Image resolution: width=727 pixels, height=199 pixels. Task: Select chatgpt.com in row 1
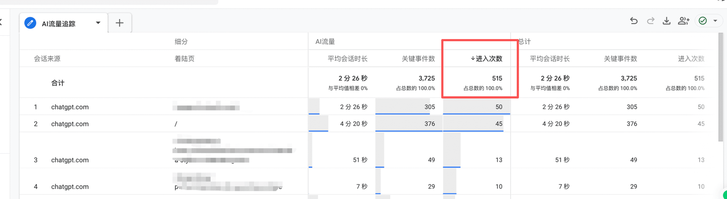point(70,107)
